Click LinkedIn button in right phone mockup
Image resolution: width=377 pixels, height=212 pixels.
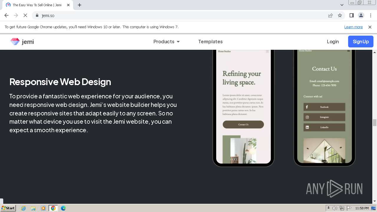pyautogui.click(x=324, y=127)
